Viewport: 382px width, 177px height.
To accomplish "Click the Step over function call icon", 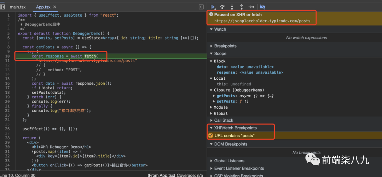I will point(222,7).
